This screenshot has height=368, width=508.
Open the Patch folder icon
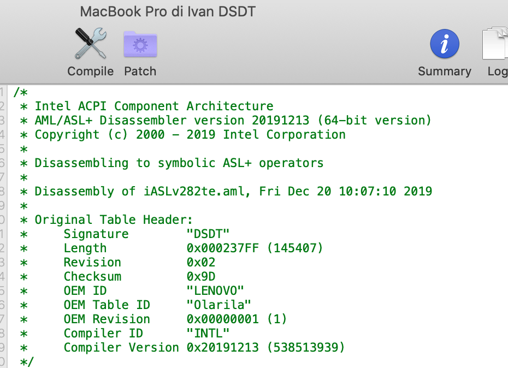click(140, 44)
